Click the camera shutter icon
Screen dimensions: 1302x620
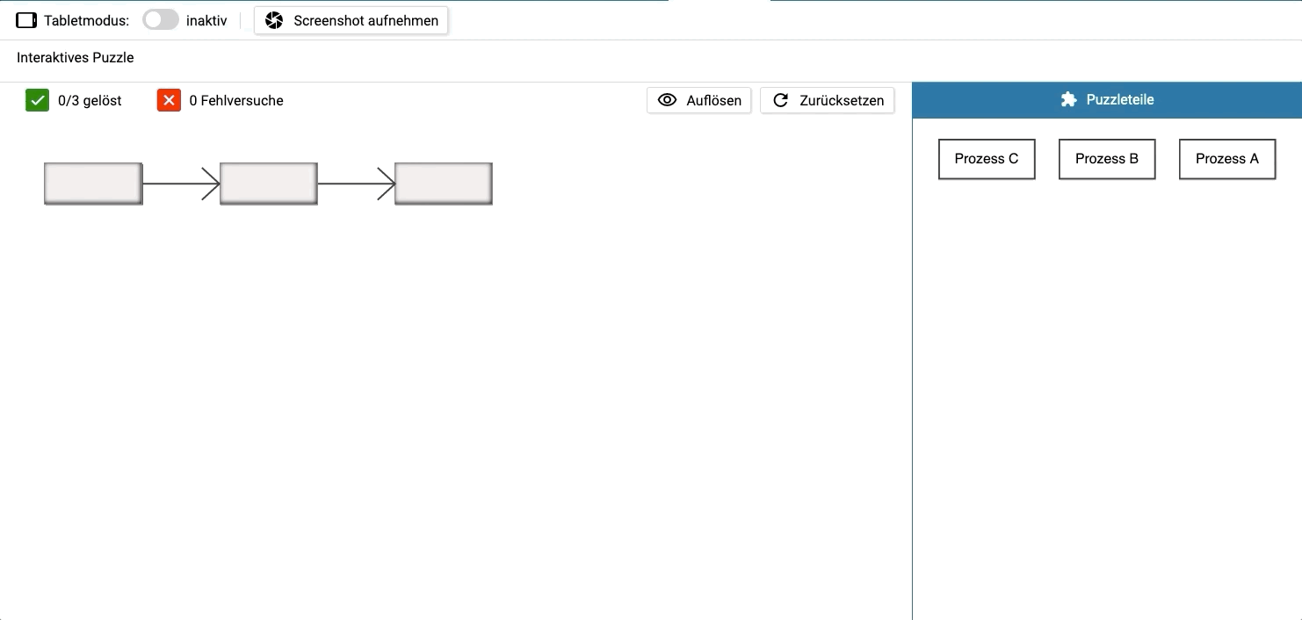coord(274,20)
